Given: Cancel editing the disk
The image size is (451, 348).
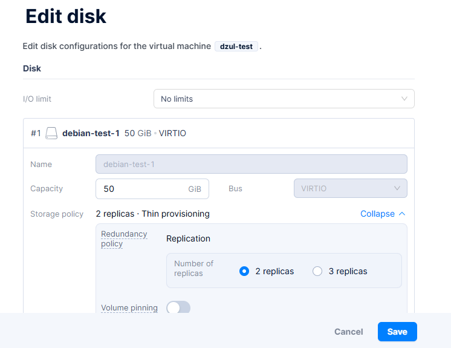Looking at the screenshot, I should coord(349,332).
